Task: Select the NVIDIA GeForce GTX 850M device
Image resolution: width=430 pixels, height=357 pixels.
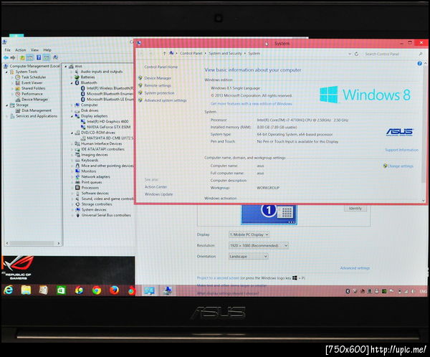Action: point(109,127)
